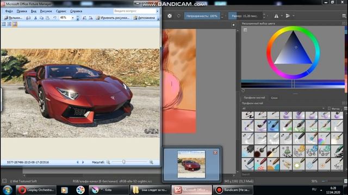Click the Масштаб zoom slider handle

[x=124, y=162]
